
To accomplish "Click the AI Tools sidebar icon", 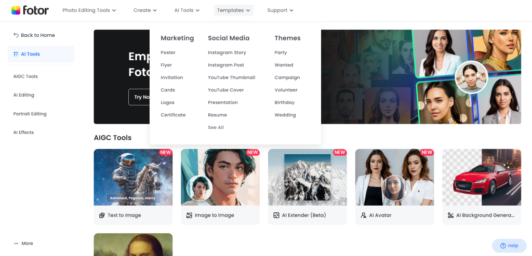I will tap(16, 54).
